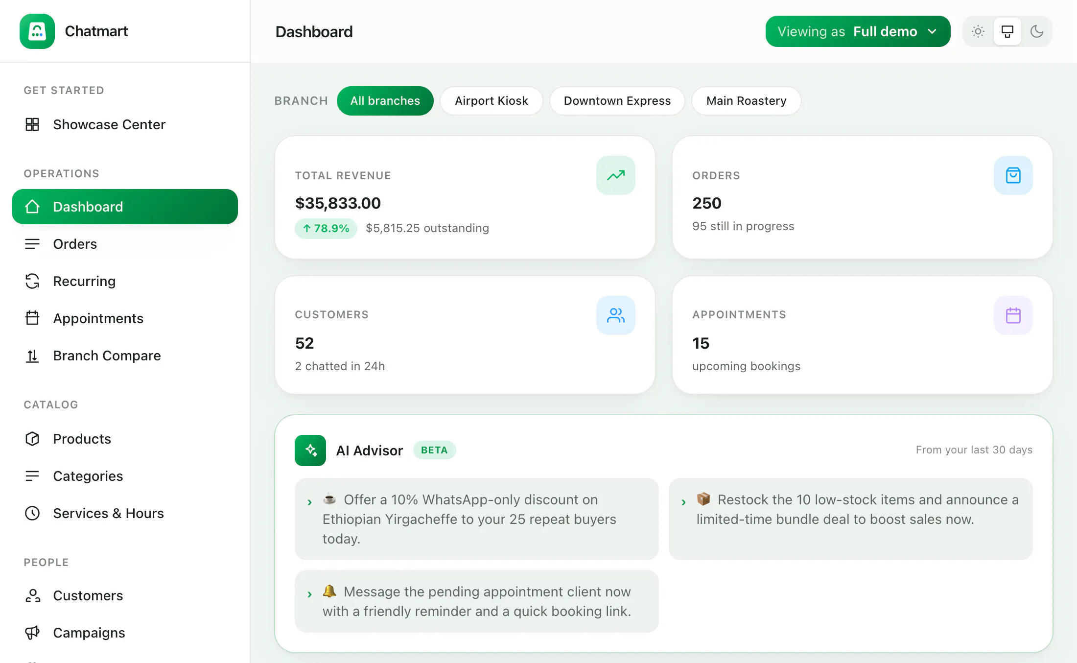Click the Dashboard home icon in the sidebar
The image size is (1077, 663).
click(x=32, y=207)
